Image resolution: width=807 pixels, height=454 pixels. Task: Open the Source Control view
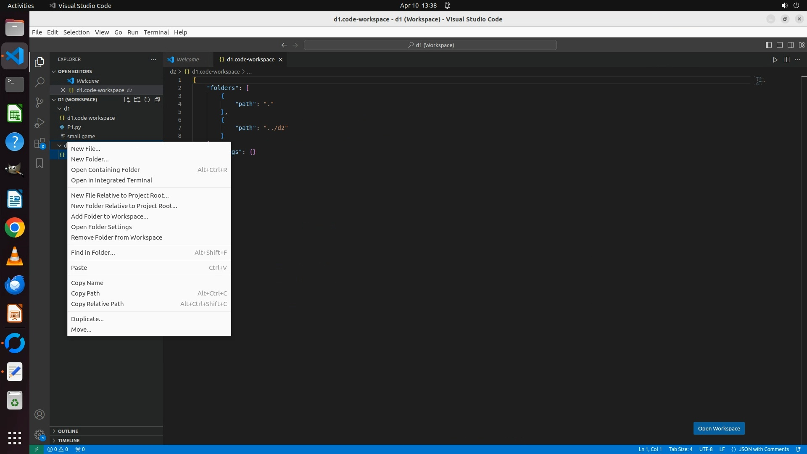click(x=40, y=102)
